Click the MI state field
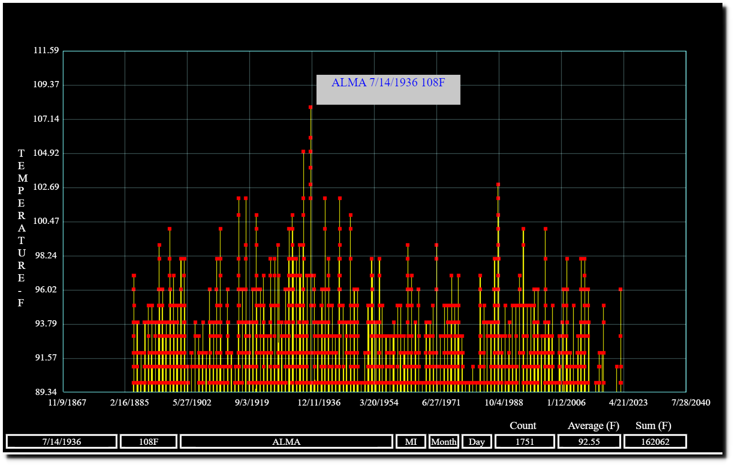 click(411, 442)
